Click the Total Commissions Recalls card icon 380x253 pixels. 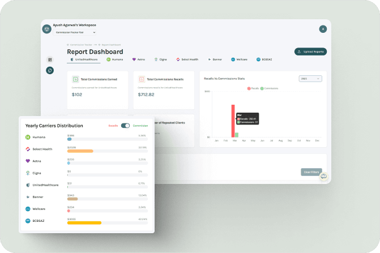coord(142,79)
